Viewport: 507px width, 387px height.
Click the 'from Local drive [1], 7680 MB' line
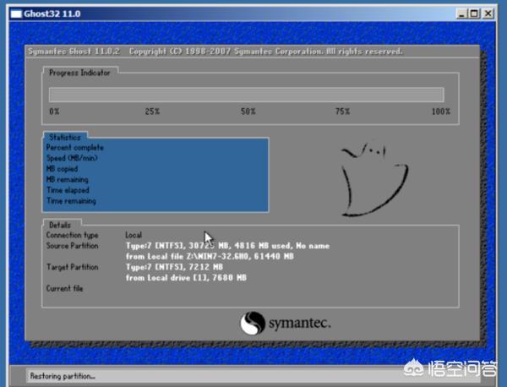coord(186,278)
